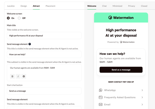The width and height of the screenshot is (155, 109).
Task: Click the Bold formatting icon
Action: point(12,76)
